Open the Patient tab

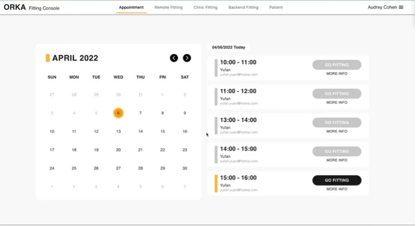pos(276,7)
